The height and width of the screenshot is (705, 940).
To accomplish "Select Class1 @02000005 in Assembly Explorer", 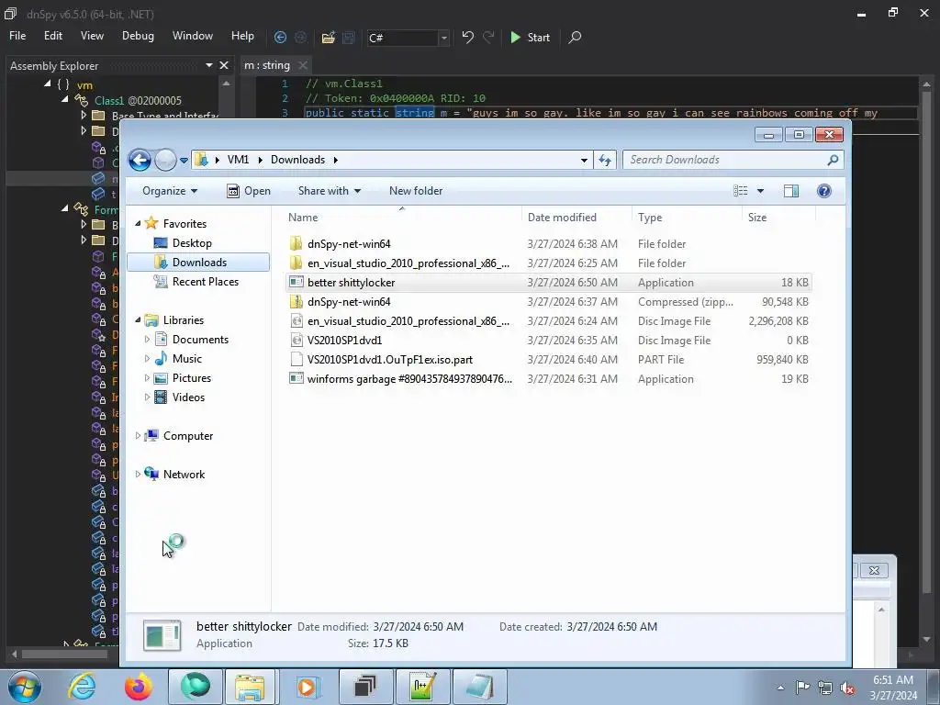I will (138, 100).
